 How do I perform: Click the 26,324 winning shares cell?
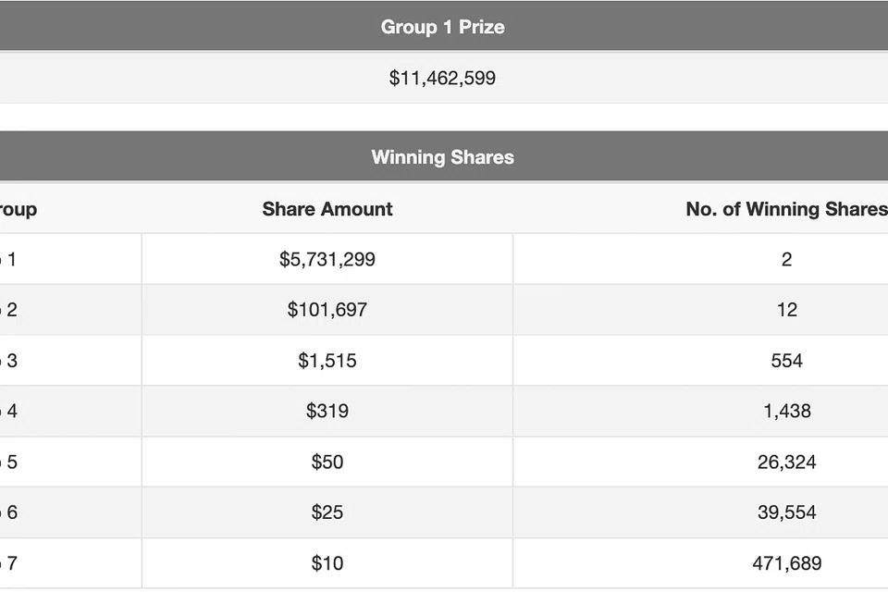coord(786,462)
